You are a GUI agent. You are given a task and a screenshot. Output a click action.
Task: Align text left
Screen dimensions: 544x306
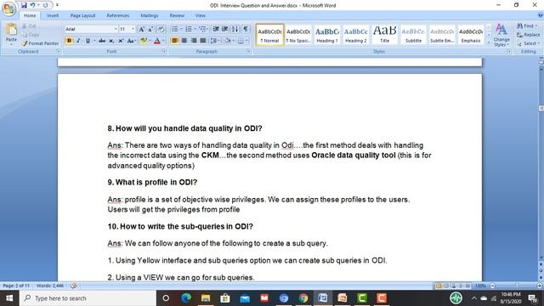[x=175, y=41]
